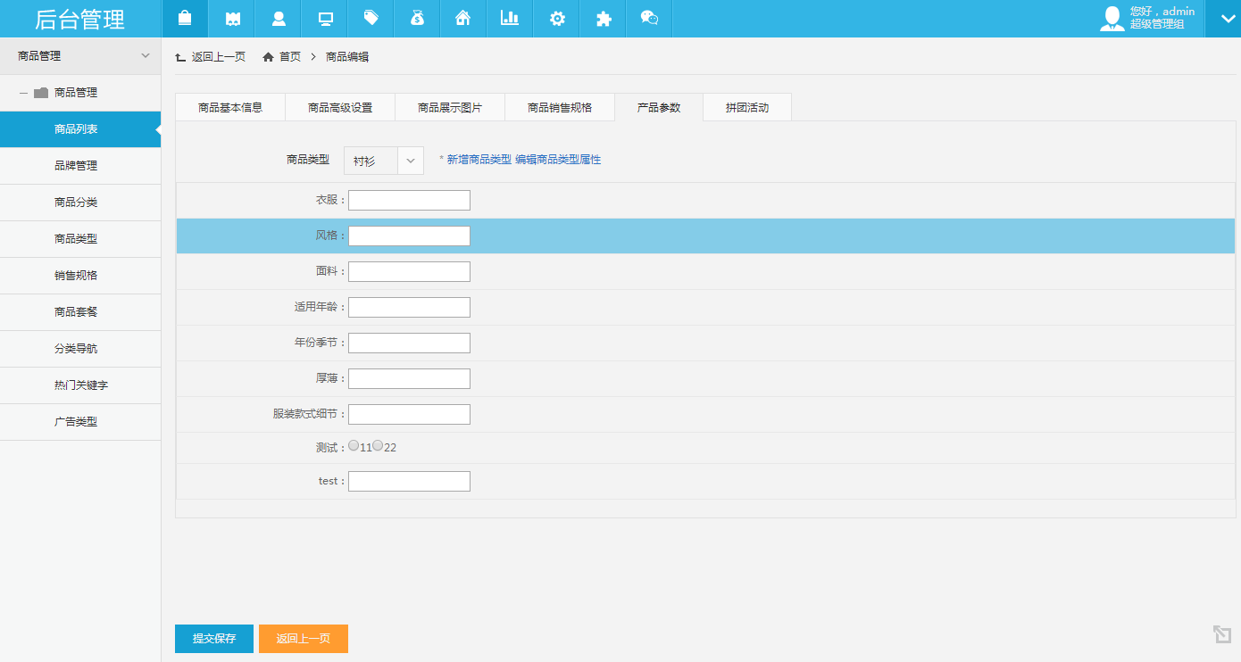
Task: Open the puzzle piece plugins icon
Action: (x=604, y=19)
